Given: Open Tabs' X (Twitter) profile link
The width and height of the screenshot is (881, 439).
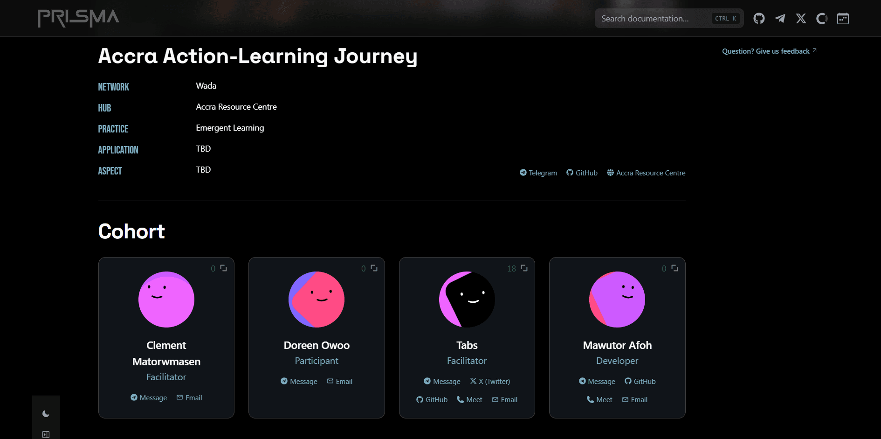Looking at the screenshot, I should coord(490,382).
